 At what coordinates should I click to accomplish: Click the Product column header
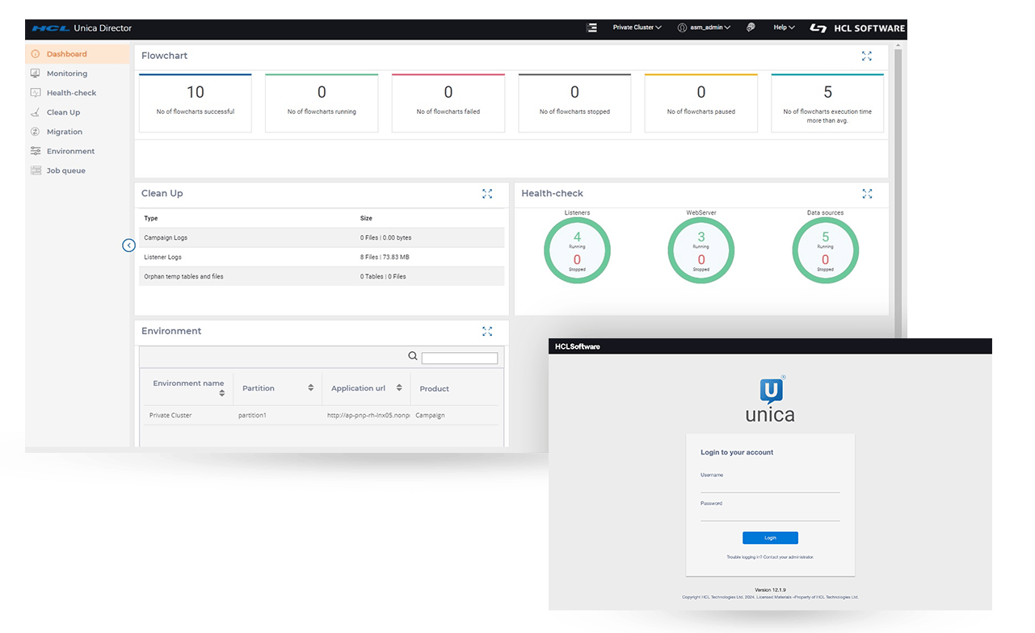pos(434,389)
